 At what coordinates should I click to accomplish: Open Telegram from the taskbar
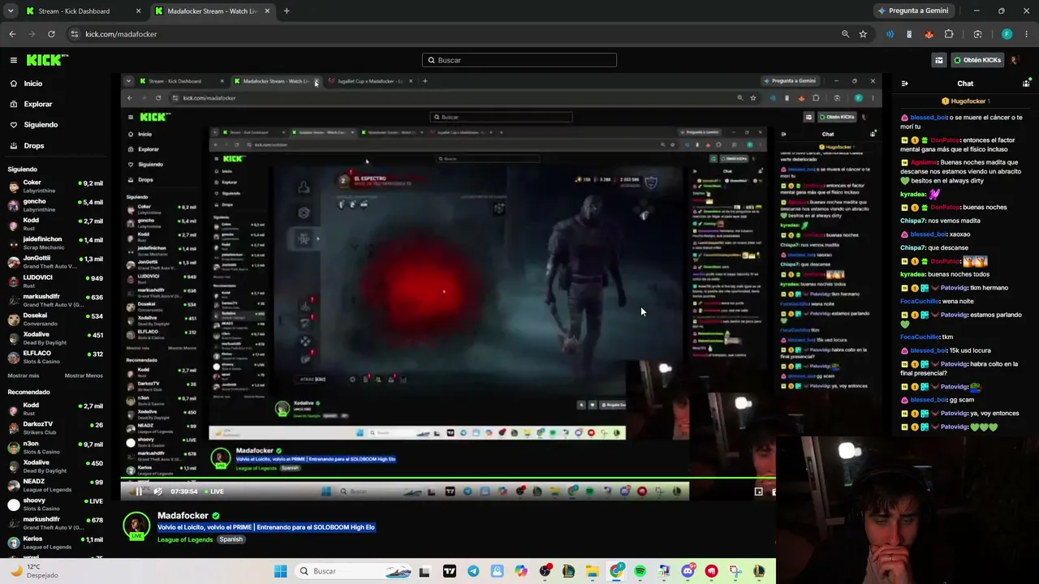coord(473,571)
